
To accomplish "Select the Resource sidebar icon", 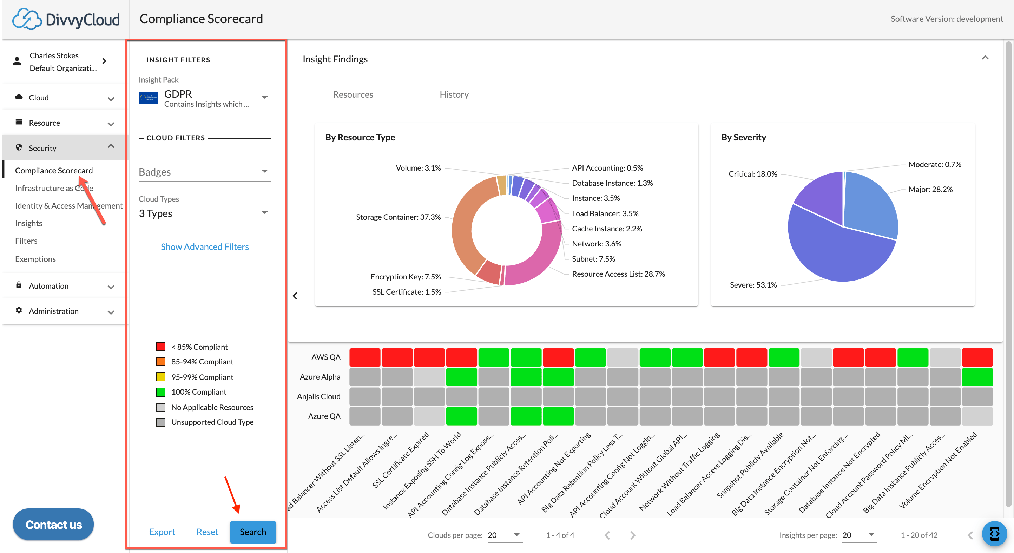I will pos(19,123).
